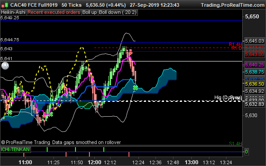
Task: Click the green cross order marker near 12:24
Action: tap(135, 88)
